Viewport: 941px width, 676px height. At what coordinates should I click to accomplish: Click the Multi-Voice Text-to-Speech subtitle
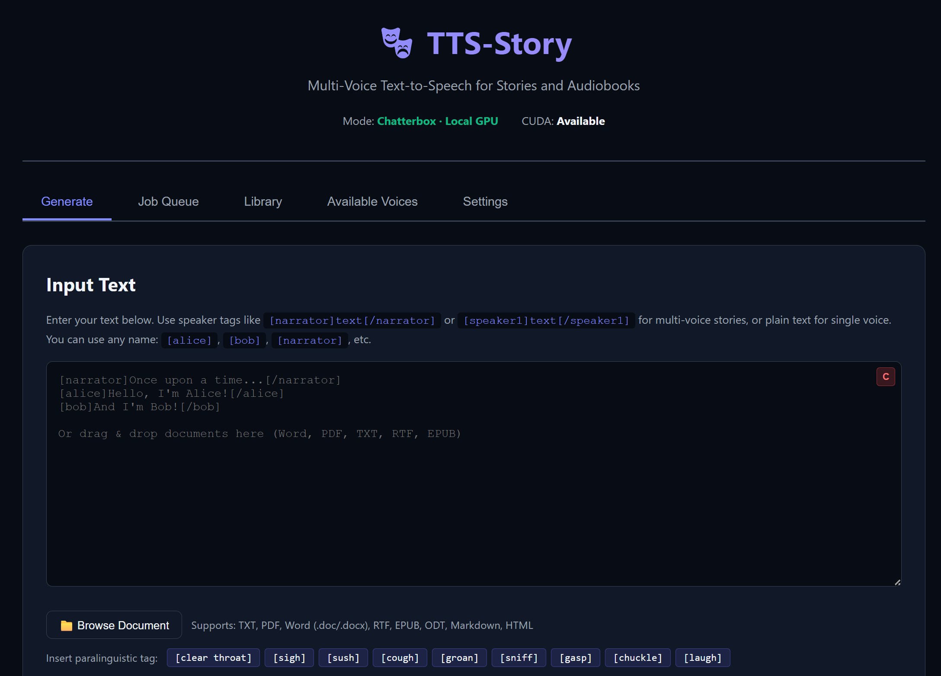(474, 86)
